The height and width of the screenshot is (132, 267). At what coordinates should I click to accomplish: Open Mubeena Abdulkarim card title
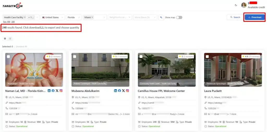coord(85,91)
